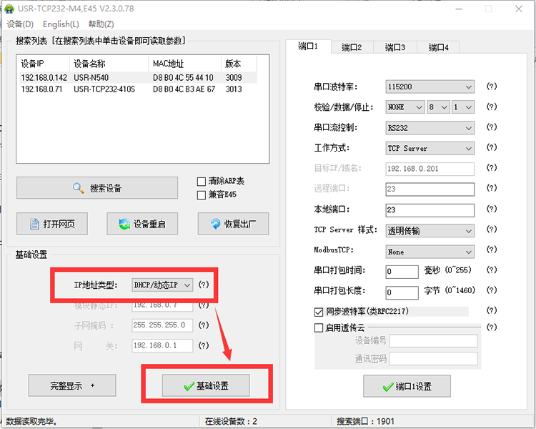Switch to the 端口2 tab
This screenshot has width=536, height=429.
coord(352,47)
